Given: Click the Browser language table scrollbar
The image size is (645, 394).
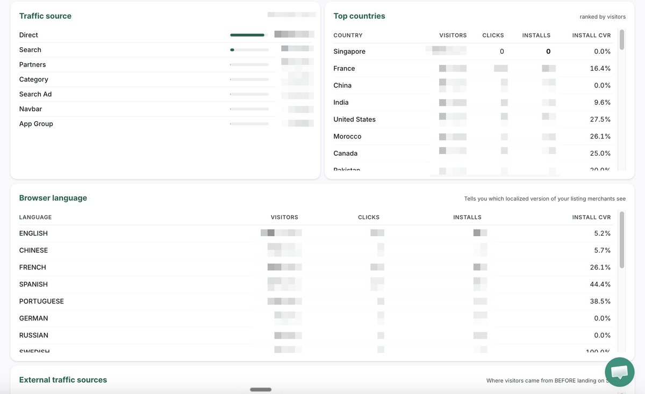Looking at the screenshot, I should click(x=622, y=240).
